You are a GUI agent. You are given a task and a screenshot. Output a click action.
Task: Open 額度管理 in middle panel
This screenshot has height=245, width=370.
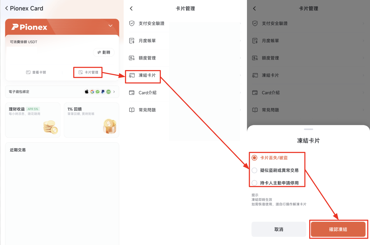click(185, 58)
